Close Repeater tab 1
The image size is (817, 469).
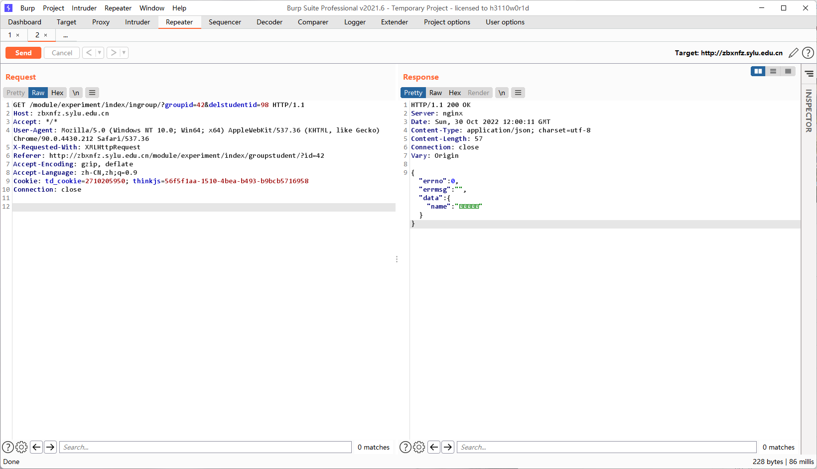[x=18, y=35]
